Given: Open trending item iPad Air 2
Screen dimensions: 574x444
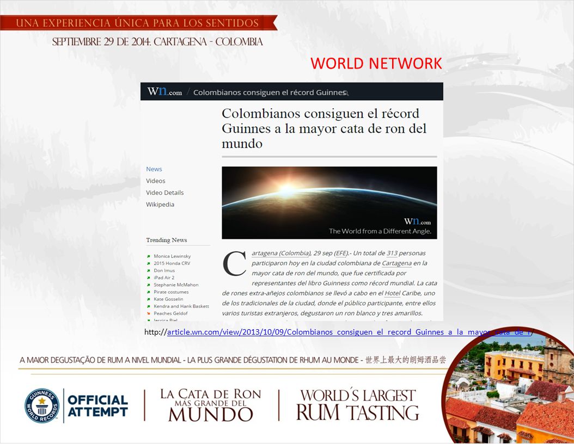Looking at the screenshot, I should coord(164,277).
